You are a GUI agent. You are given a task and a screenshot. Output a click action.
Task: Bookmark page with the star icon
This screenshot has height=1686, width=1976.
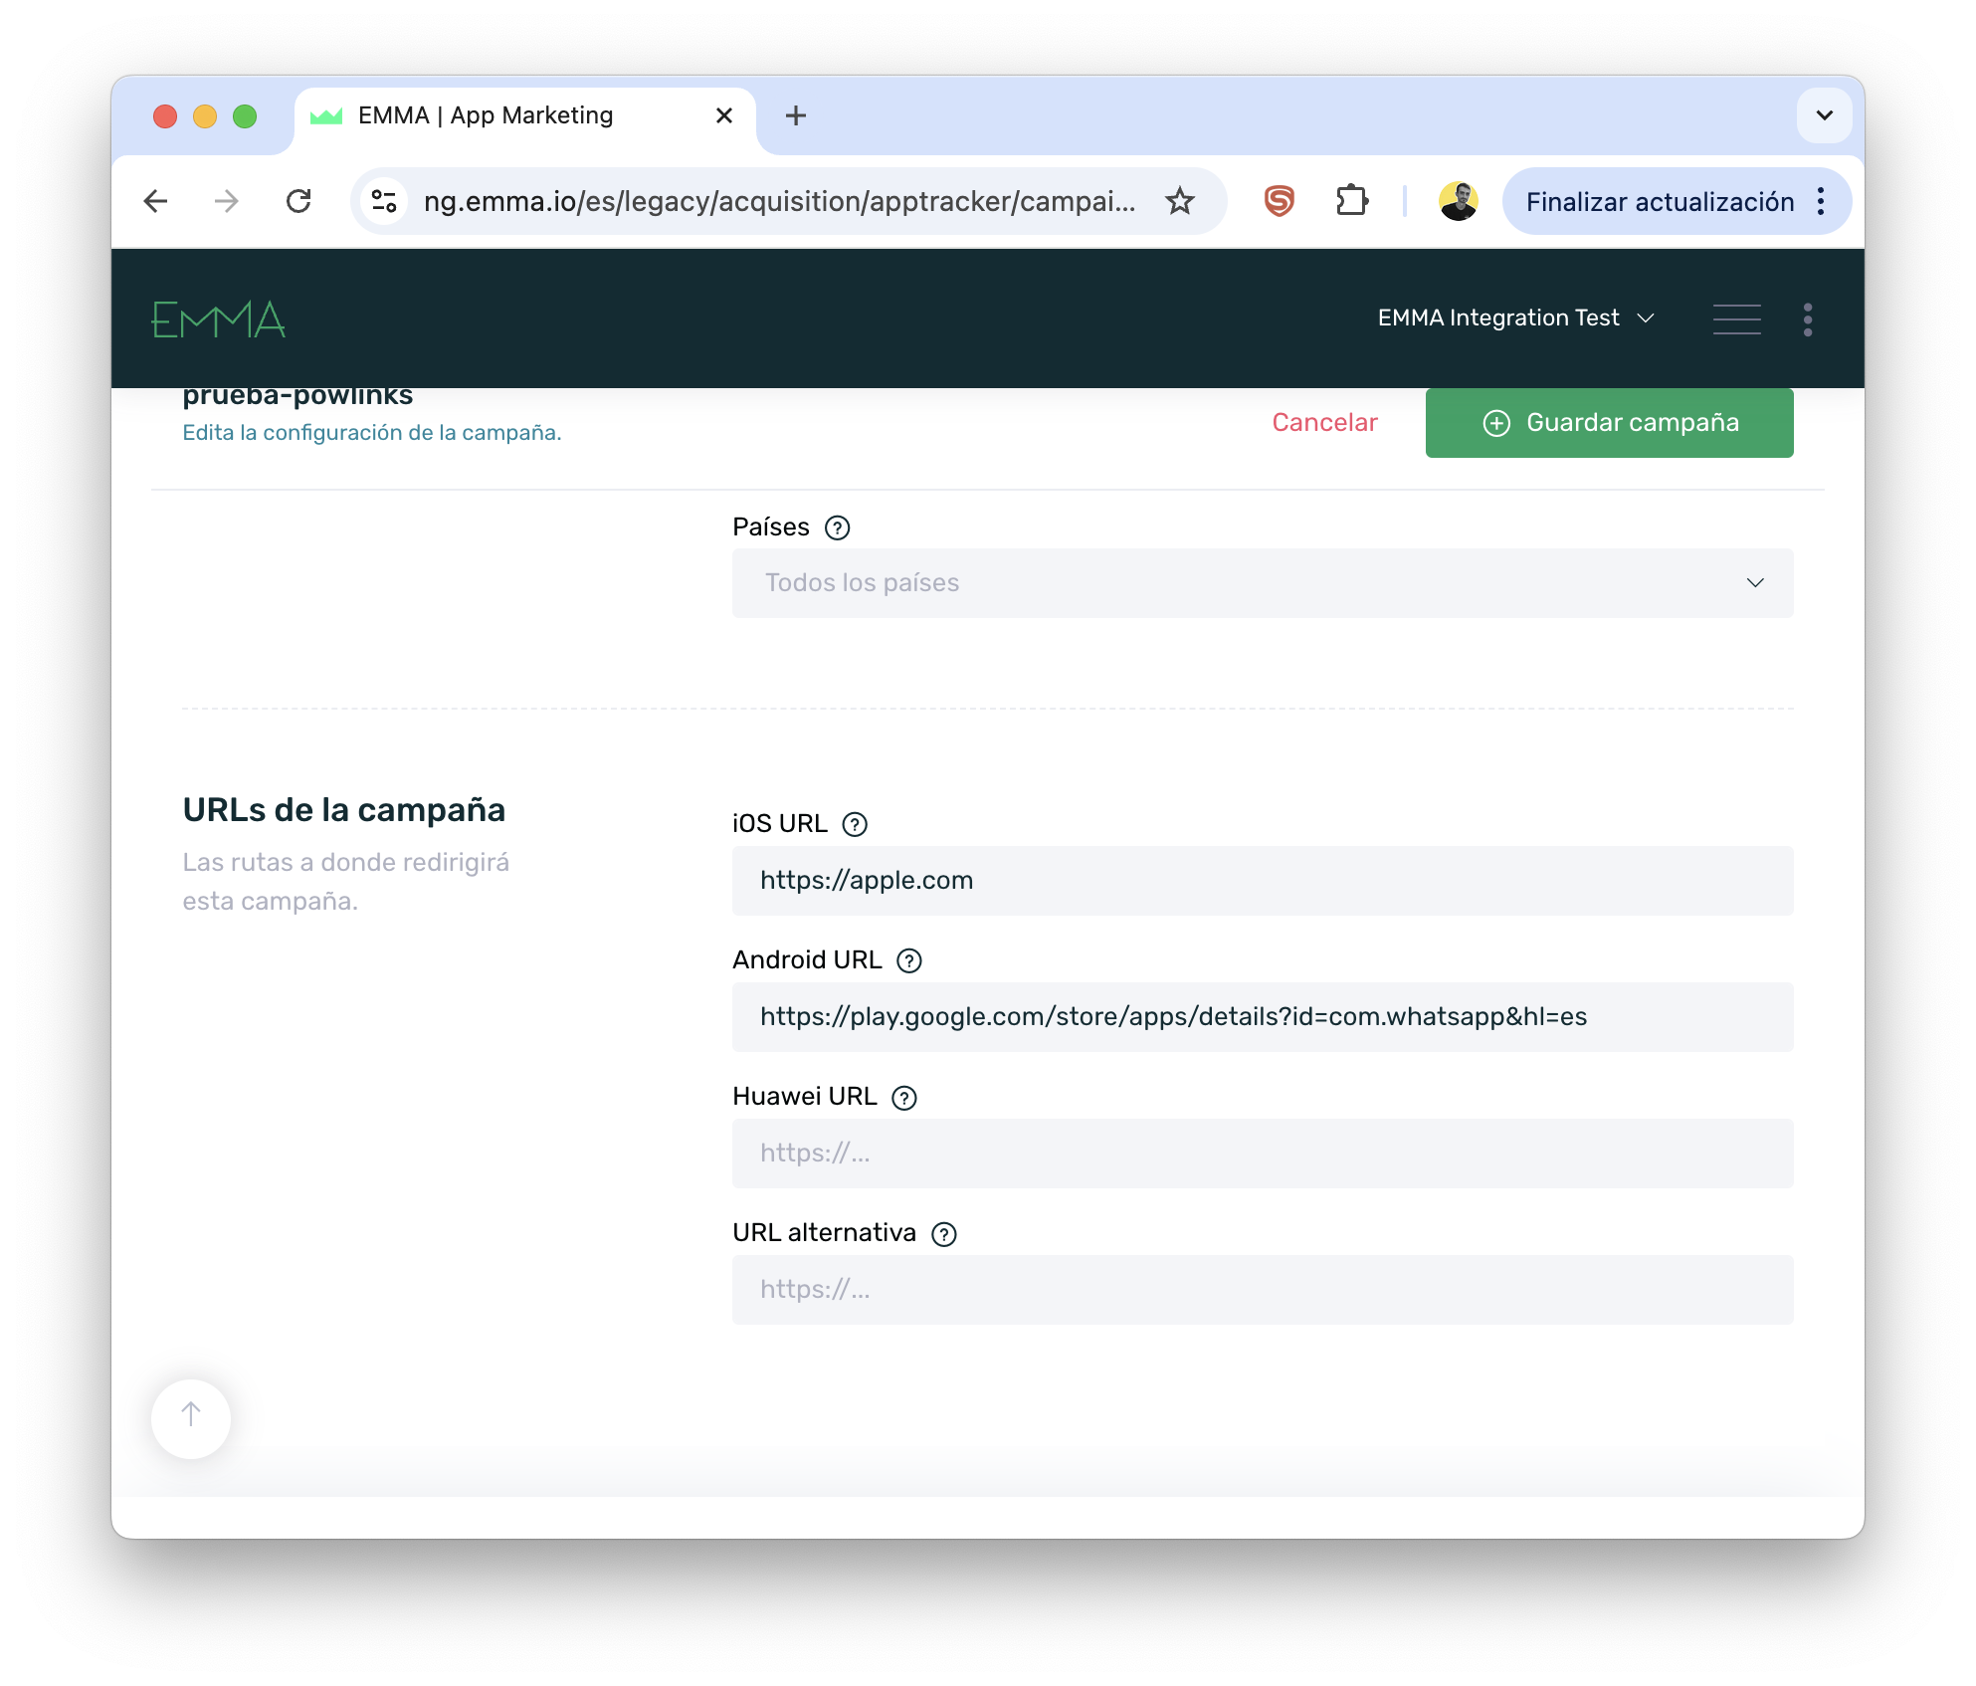click(1180, 201)
